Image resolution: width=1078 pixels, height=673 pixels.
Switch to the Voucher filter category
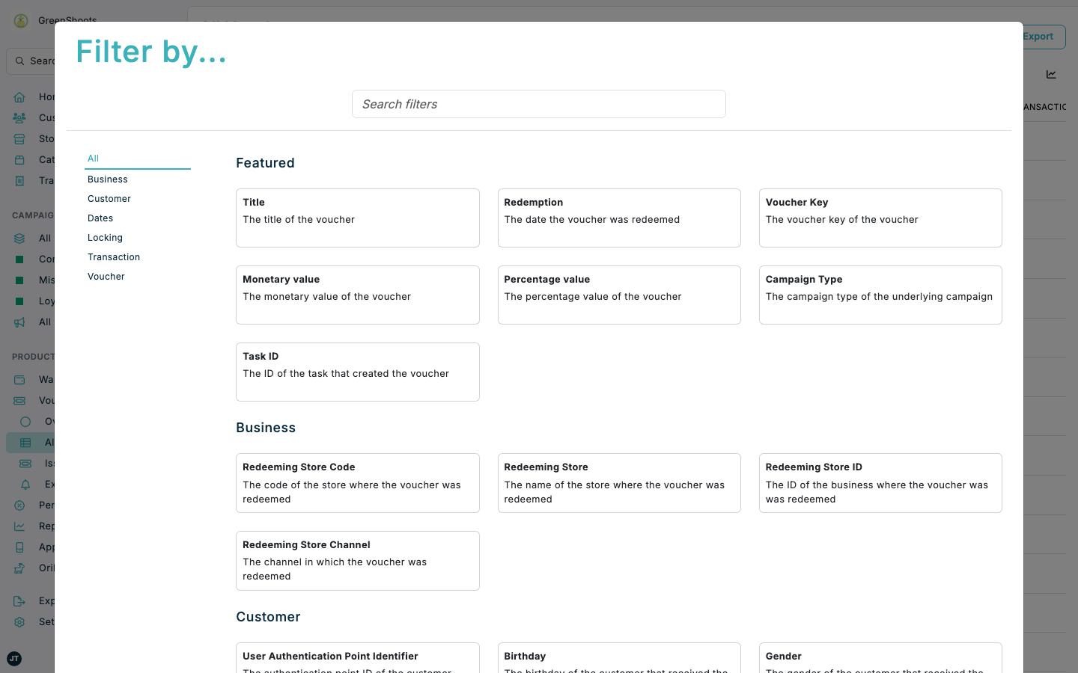pos(106,276)
